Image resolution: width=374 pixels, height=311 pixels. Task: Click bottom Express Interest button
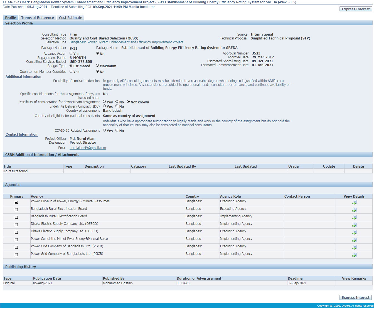355,297
